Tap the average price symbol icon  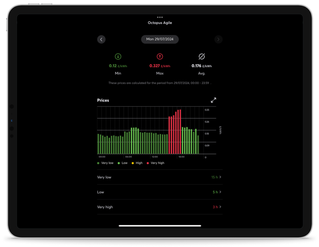(x=201, y=57)
